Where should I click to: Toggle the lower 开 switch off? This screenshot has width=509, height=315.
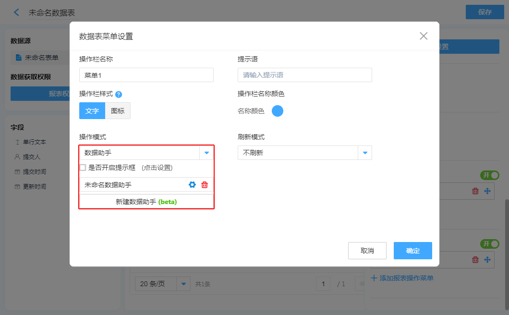coord(489,244)
